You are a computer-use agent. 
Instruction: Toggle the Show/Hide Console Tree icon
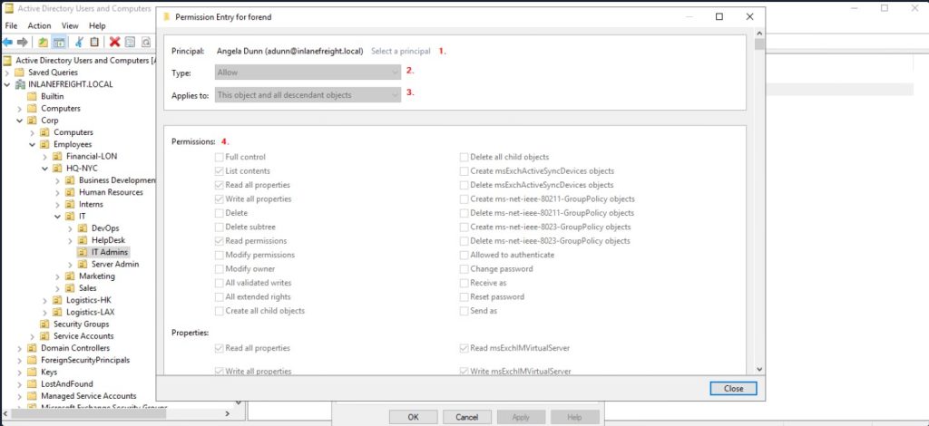click(59, 42)
